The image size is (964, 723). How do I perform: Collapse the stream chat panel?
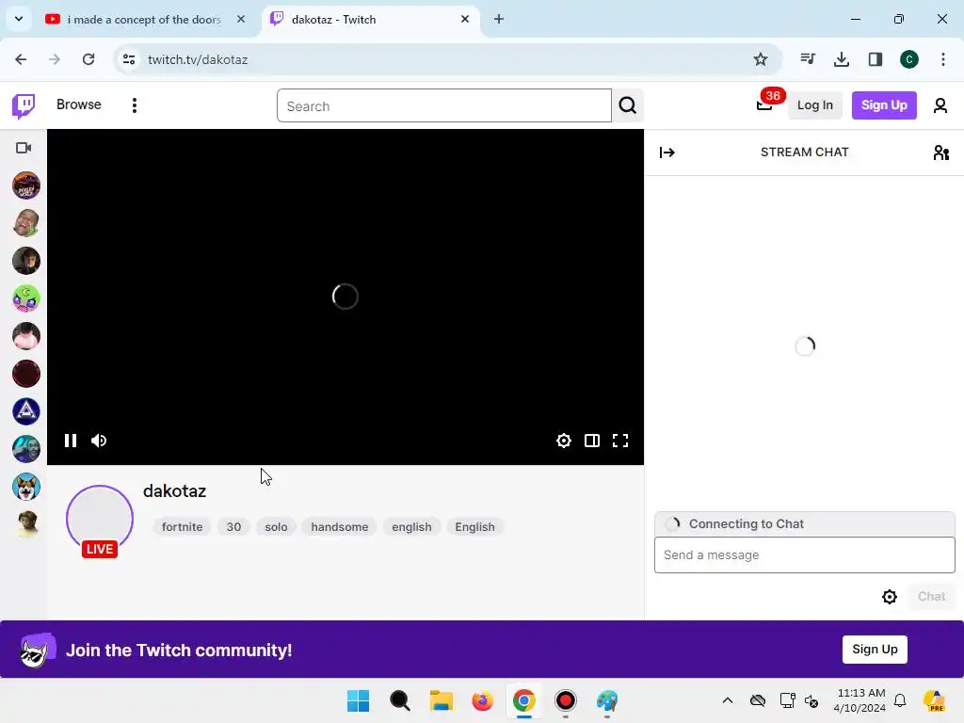tap(667, 153)
